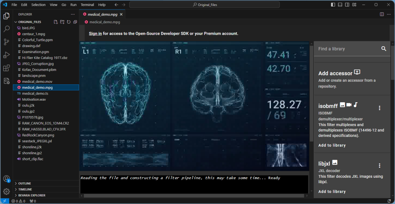The height and width of the screenshot is (204, 395).
Task: Open the Search view in the activity bar
Action: 7,29
